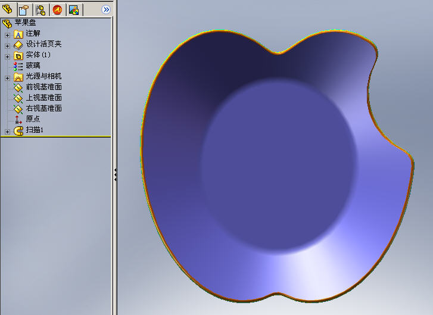Expand the 注解 annotations node
The image size is (433, 315).
click(8, 35)
